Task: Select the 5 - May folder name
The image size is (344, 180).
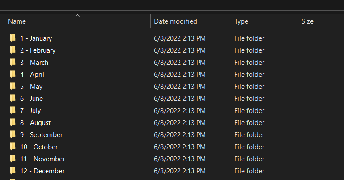Action: (x=31, y=87)
